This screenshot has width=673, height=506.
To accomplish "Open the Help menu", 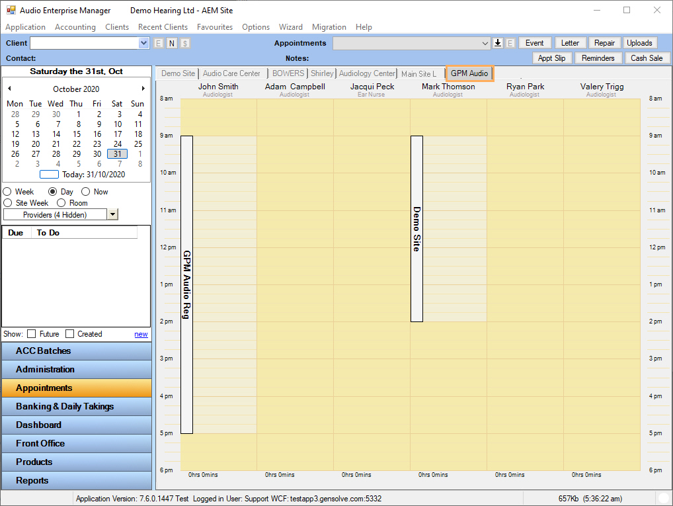I will pyautogui.click(x=364, y=27).
